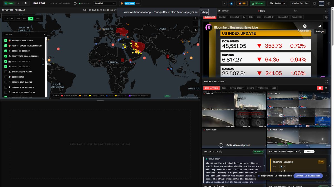Click the Windows download button
The image size is (334, 187).
tap(257, 3)
